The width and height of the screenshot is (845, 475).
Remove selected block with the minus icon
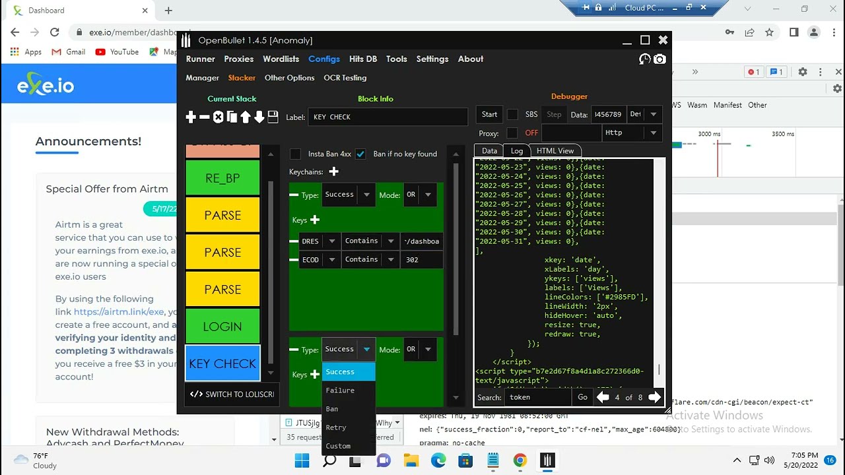click(x=205, y=117)
